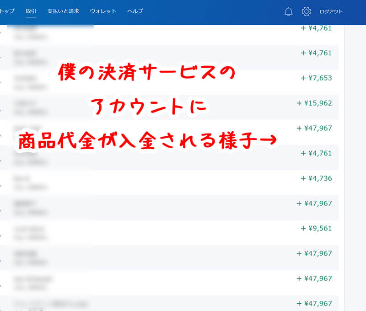Select +¥47,967 row between +¥4,736 and +¥9,561
The image size is (366, 311).
[314, 204]
